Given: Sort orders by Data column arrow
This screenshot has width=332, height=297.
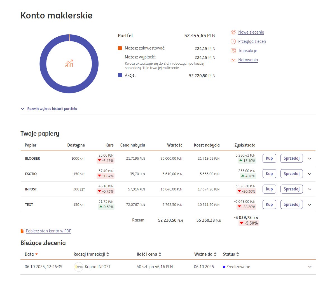Looking at the screenshot, I should pos(36,254).
